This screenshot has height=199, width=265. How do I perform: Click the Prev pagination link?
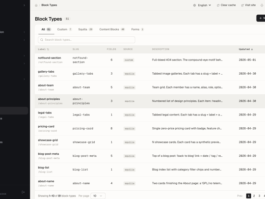(x=239, y=196)
